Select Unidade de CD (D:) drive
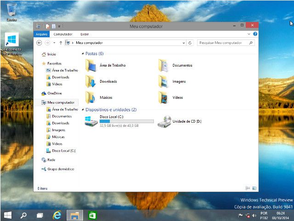The width and height of the screenshot is (294, 221). (180, 121)
